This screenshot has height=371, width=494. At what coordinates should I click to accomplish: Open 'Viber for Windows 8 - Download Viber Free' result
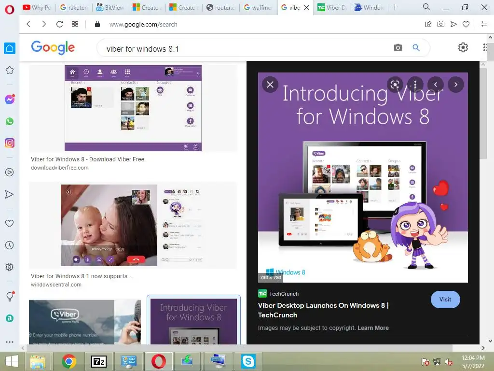pos(88,159)
